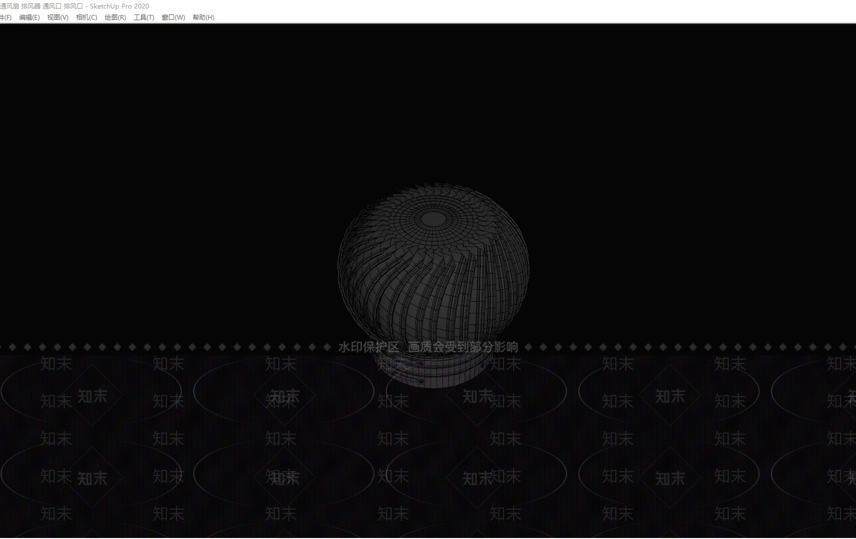
Task: Open the 工具(T) menu
Action: pyautogui.click(x=144, y=18)
